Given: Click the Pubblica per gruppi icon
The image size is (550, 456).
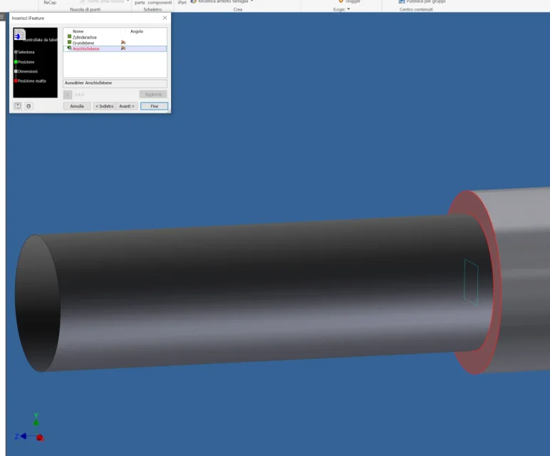Looking at the screenshot, I should coord(402,1).
